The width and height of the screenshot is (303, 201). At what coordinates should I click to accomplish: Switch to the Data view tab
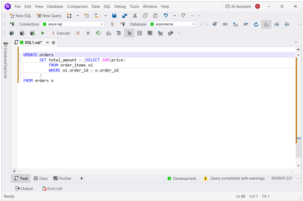(41, 178)
